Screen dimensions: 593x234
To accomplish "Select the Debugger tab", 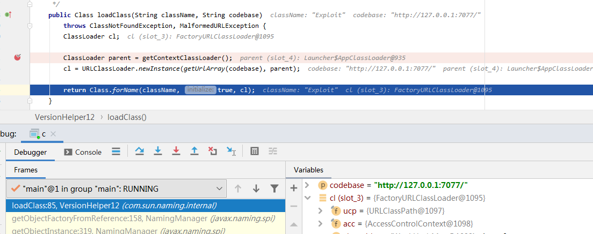I will coord(30,152).
